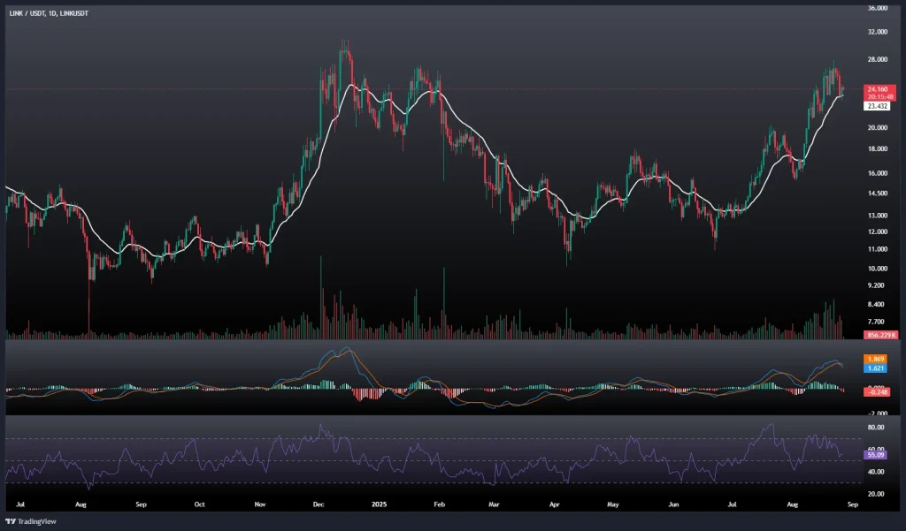Click the red 856.229K volume label
The image size is (906, 531).
tap(881, 335)
